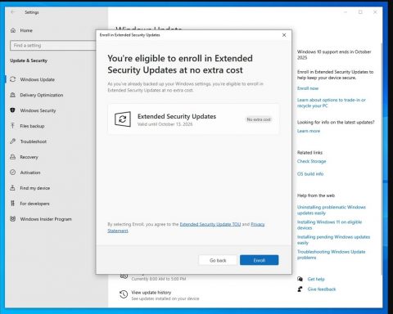Click the Recovery icon in sidebar
Image resolution: width=393 pixels, height=314 pixels.
coord(13,157)
